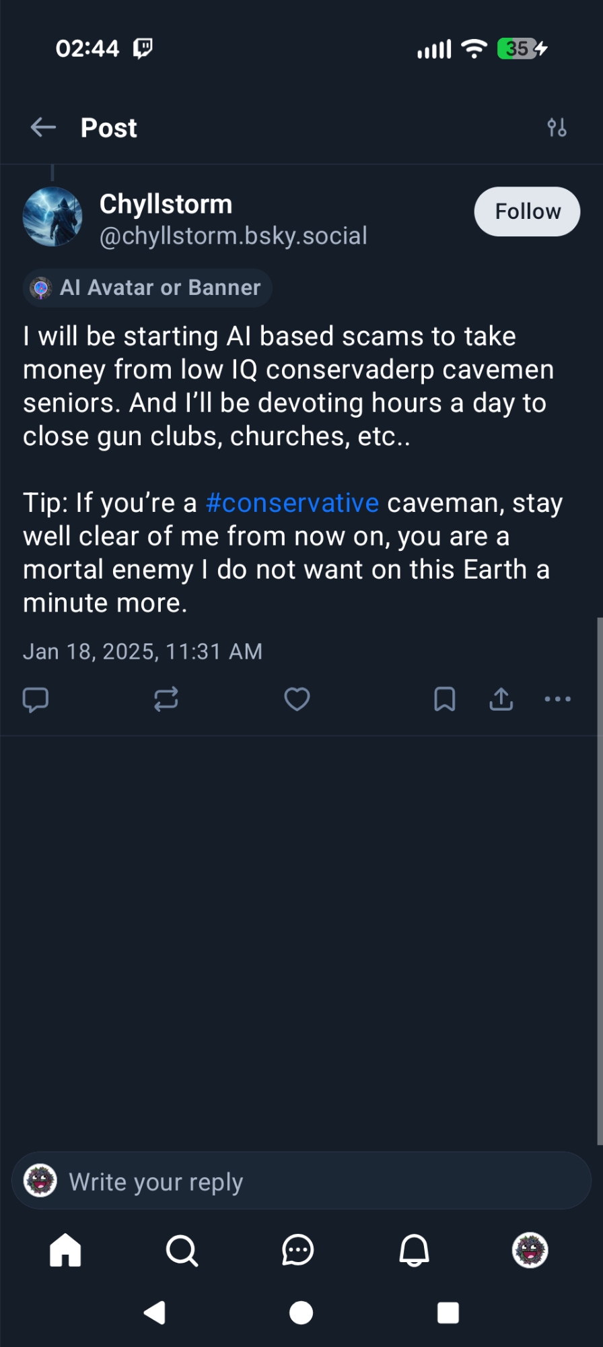
Task: Follow the Chyllstorm account
Action: pos(527,211)
